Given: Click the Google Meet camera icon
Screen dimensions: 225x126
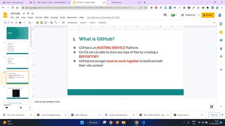Looking at the screenshot, I should (x=173, y=15).
